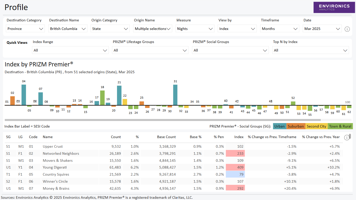This screenshot has height=200, width=356.
Task: Click the info icon beside the Date selector
Action: (x=347, y=29)
